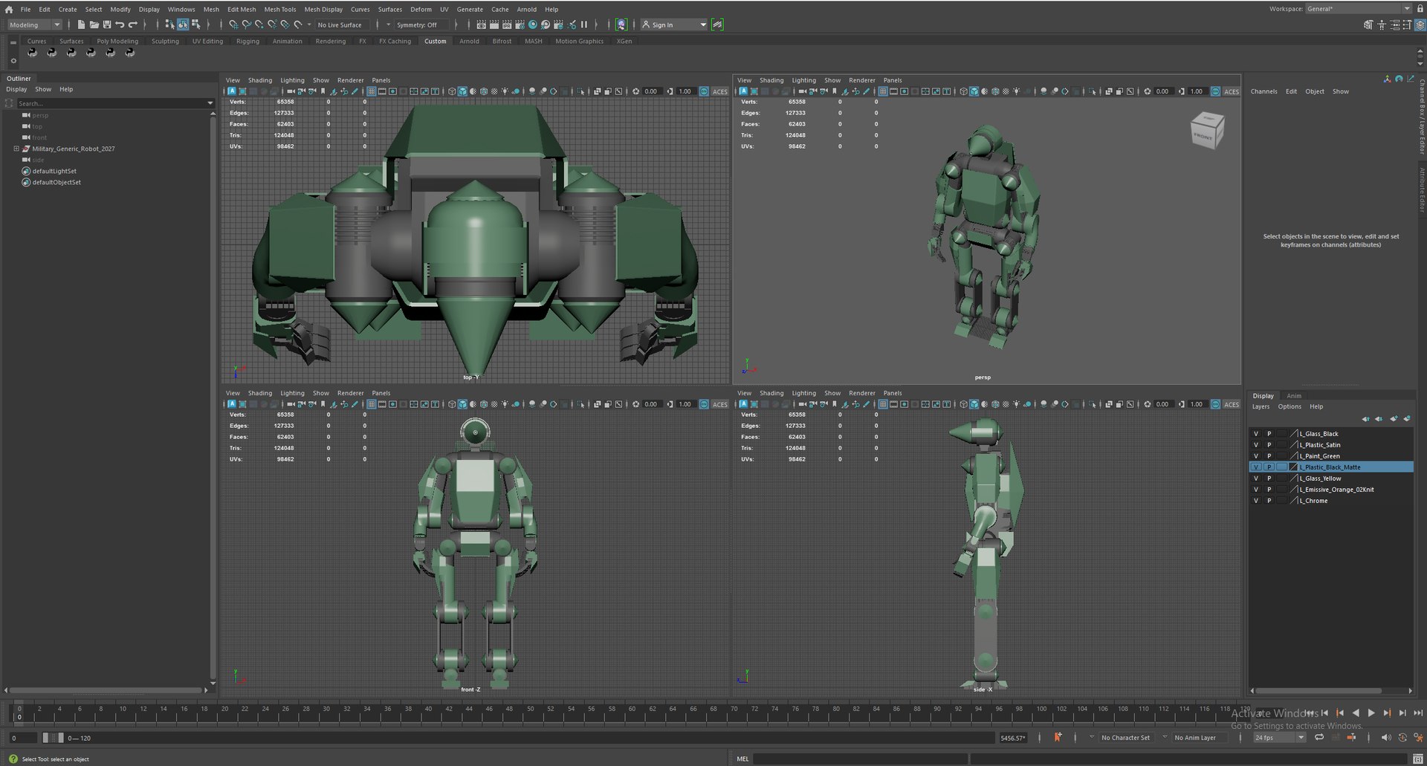Open the Workspace General dropdown
Screen dimensions: 1427x766
point(1358,9)
